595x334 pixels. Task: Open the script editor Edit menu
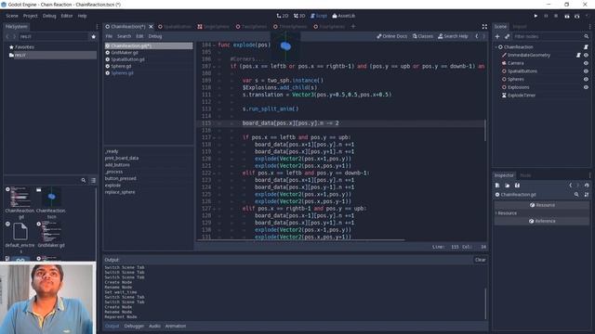coord(139,36)
